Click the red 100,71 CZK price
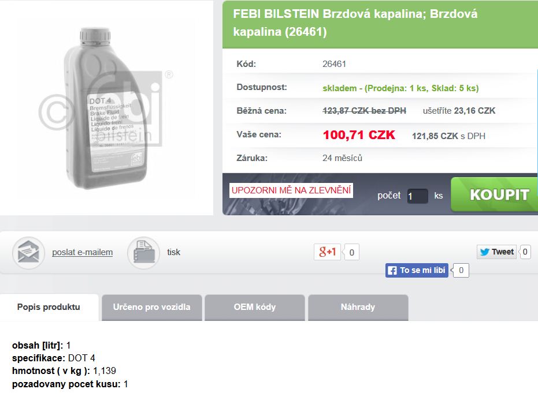The height and width of the screenshot is (404, 538). [359, 135]
